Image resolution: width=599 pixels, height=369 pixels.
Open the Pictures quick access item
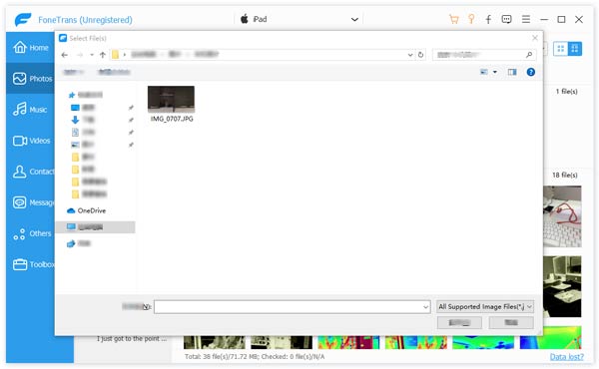[83, 145]
